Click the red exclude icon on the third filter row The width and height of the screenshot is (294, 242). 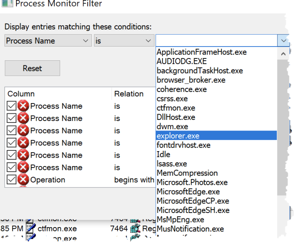(23, 131)
